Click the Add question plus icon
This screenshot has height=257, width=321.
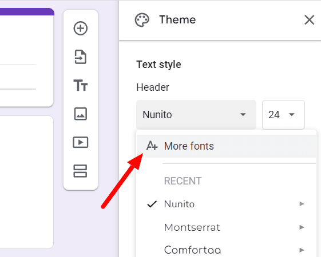point(81,28)
